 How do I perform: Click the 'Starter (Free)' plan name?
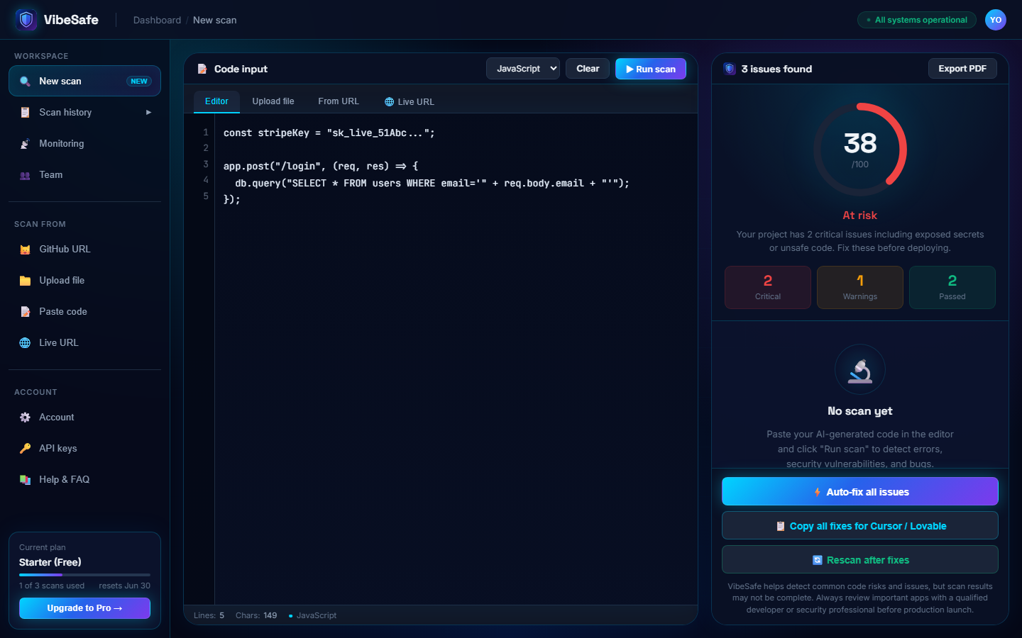click(50, 562)
